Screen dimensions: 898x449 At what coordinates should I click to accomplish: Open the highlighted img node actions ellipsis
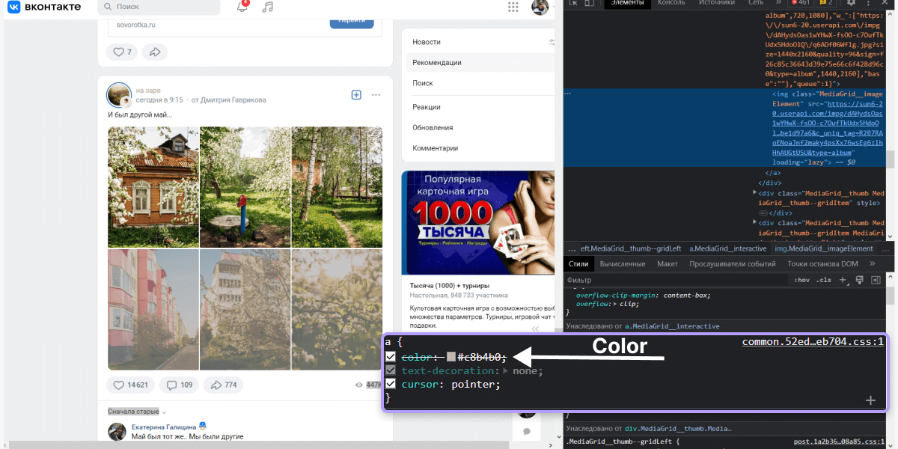568,94
